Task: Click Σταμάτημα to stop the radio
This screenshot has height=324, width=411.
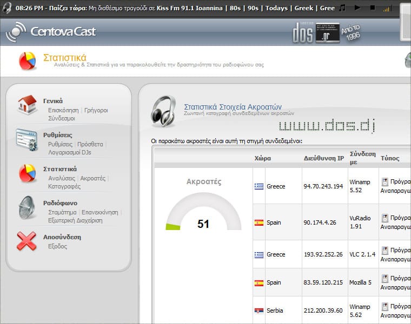Action: pyautogui.click(x=62, y=212)
